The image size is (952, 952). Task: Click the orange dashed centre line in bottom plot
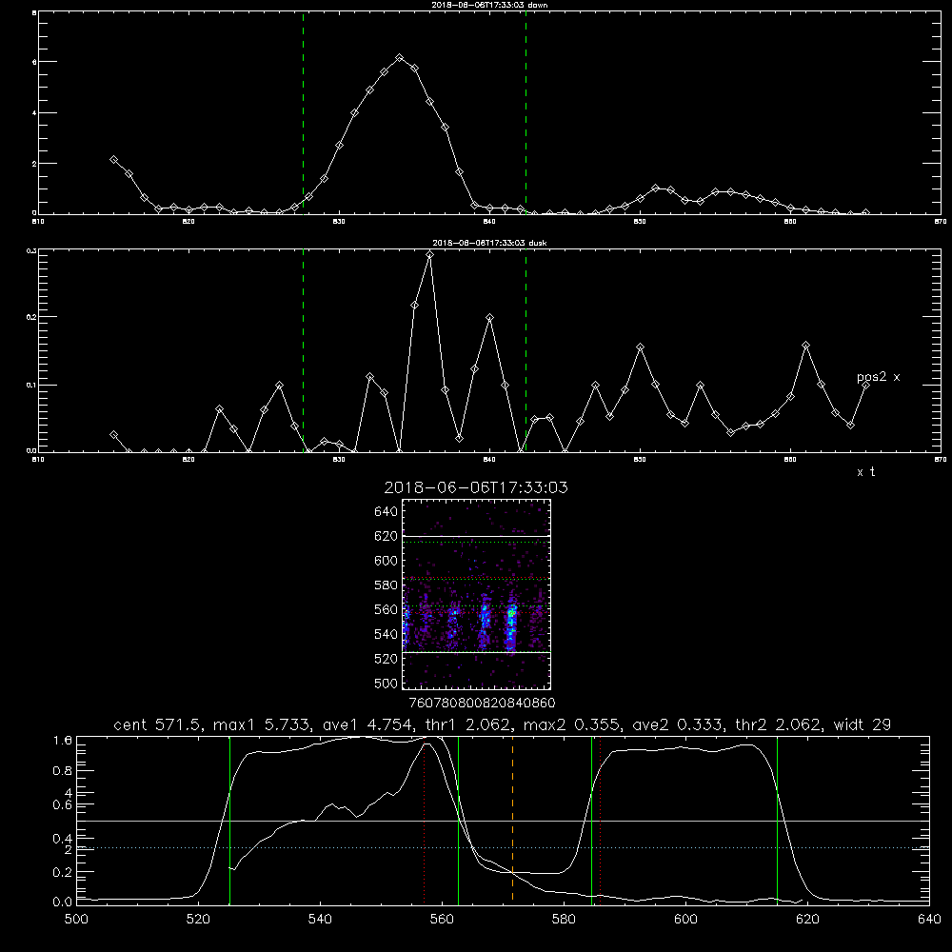[x=512, y=820]
